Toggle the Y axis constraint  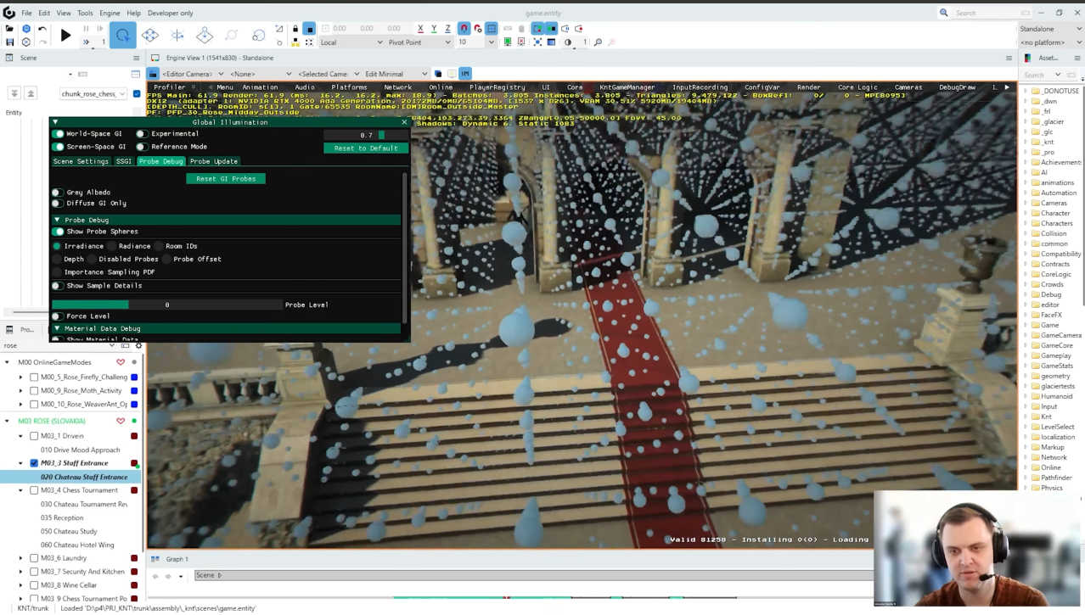[434, 29]
